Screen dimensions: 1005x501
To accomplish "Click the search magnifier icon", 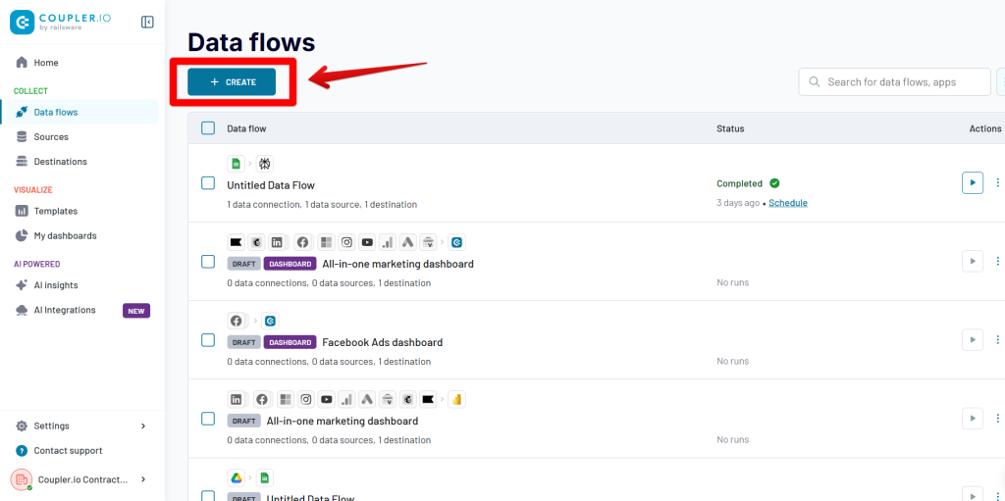I will pyautogui.click(x=815, y=82).
